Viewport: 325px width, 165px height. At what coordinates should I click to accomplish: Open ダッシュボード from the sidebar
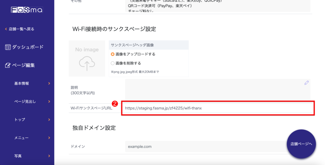pyautogui.click(x=28, y=47)
